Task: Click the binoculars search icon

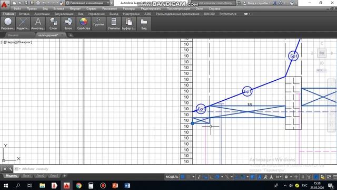Action: coord(239,3)
